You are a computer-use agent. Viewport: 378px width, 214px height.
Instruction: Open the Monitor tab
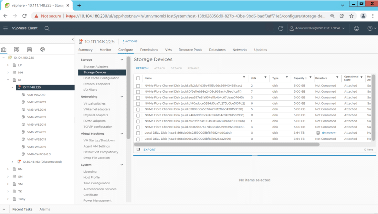click(x=105, y=50)
